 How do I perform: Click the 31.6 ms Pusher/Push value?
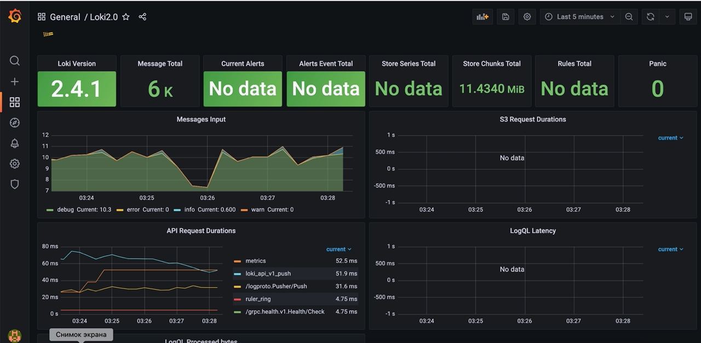click(346, 286)
